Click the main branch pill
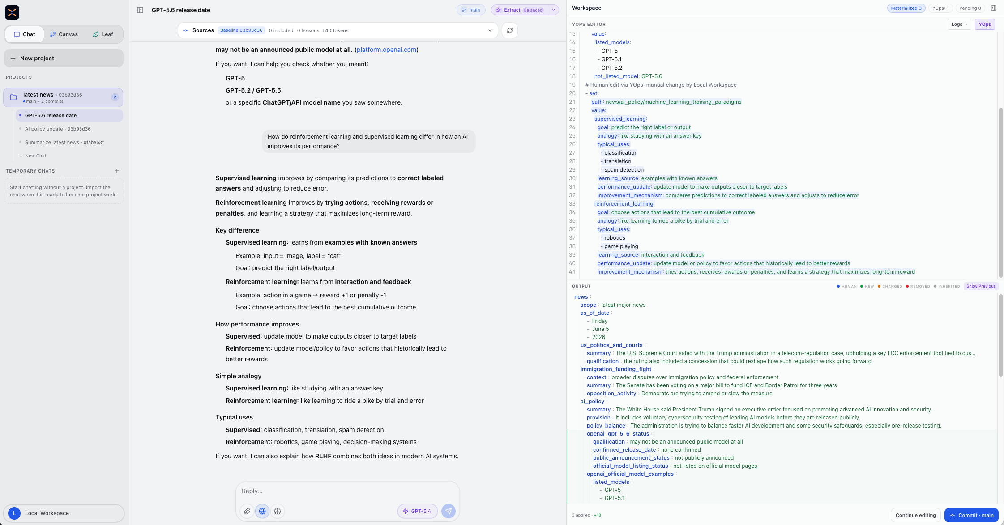 pyautogui.click(x=471, y=10)
